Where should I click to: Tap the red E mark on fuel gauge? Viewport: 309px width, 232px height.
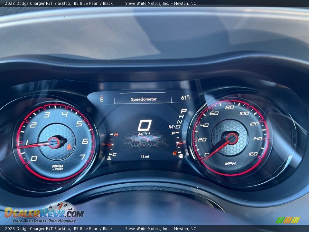[x=175, y=153]
